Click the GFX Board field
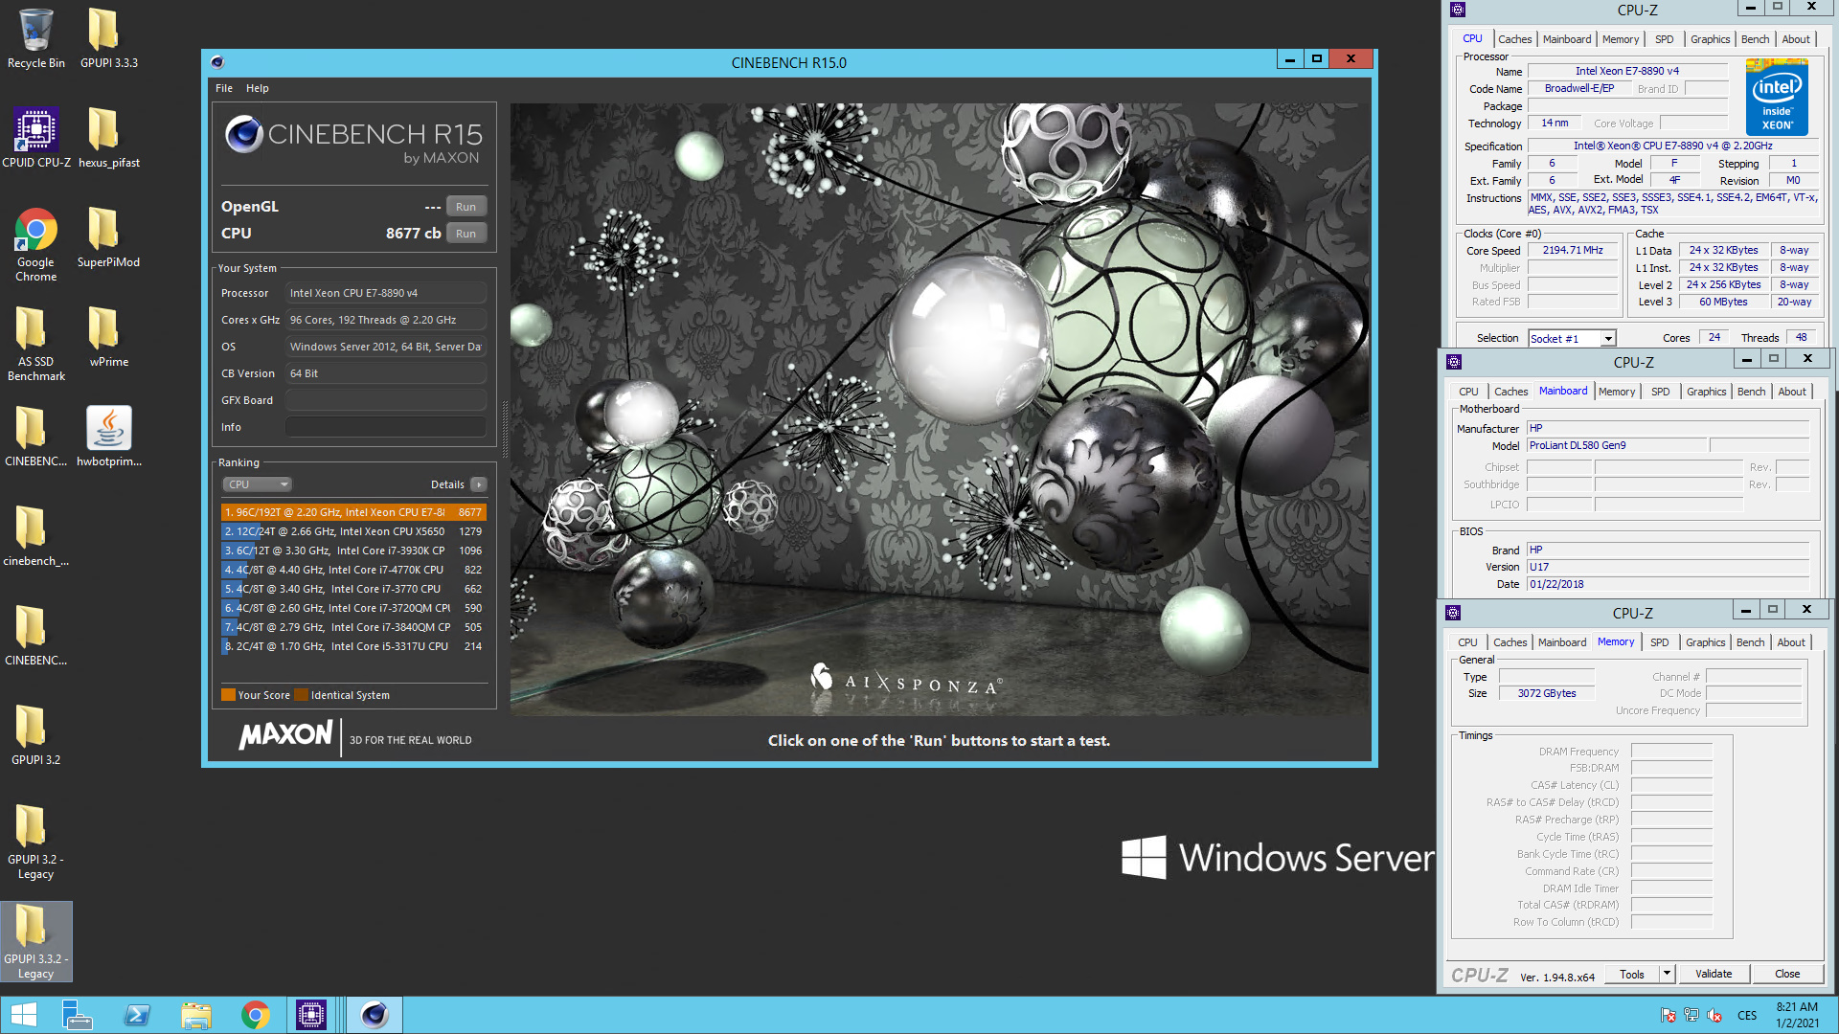The height and width of the screenshot is (1034, 1839). [x=386, y=400]
